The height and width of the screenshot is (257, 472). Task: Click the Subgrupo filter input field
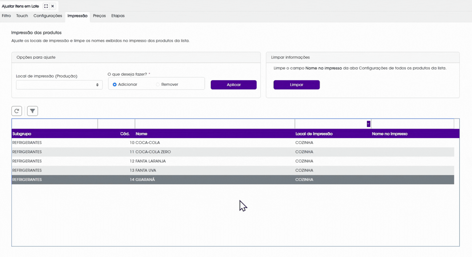[55, 124]
